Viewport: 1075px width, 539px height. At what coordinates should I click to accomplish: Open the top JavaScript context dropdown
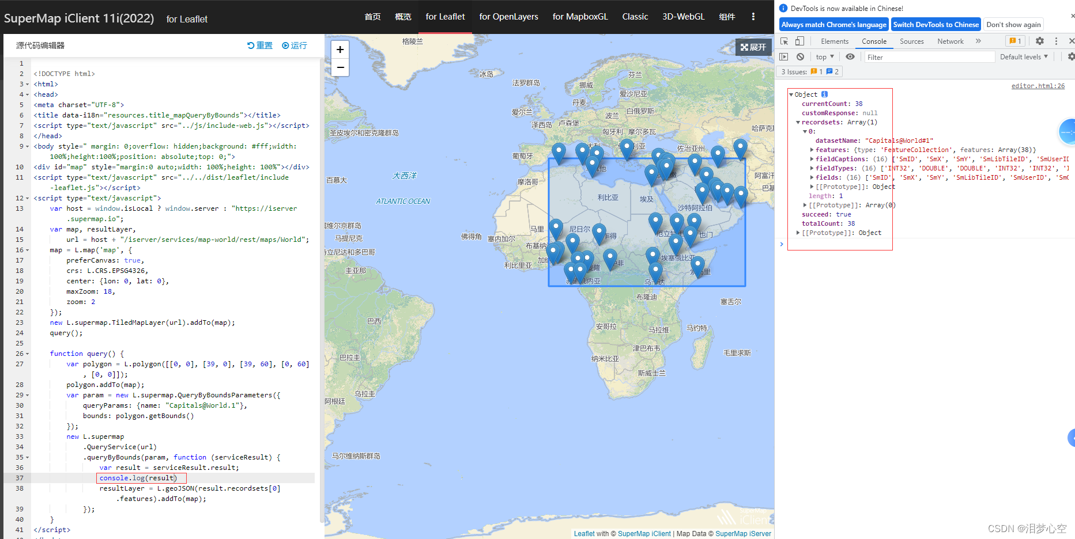[x=825, y=57]
